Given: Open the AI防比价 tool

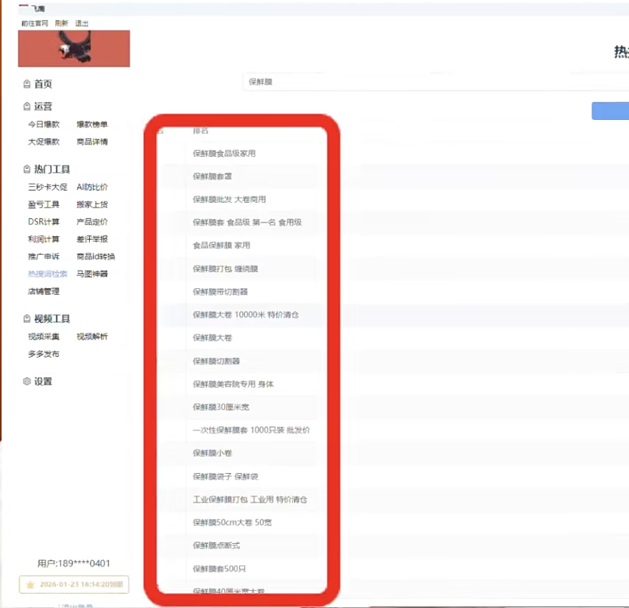Looking at the screenshot, I should click(92, 187).
